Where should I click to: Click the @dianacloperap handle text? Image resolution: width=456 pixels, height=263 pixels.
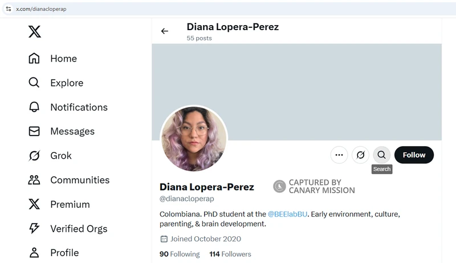click(187, 199)
